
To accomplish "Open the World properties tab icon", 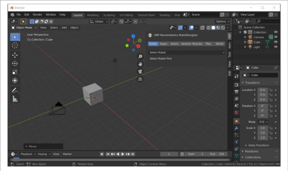I will tap(237, 113).
